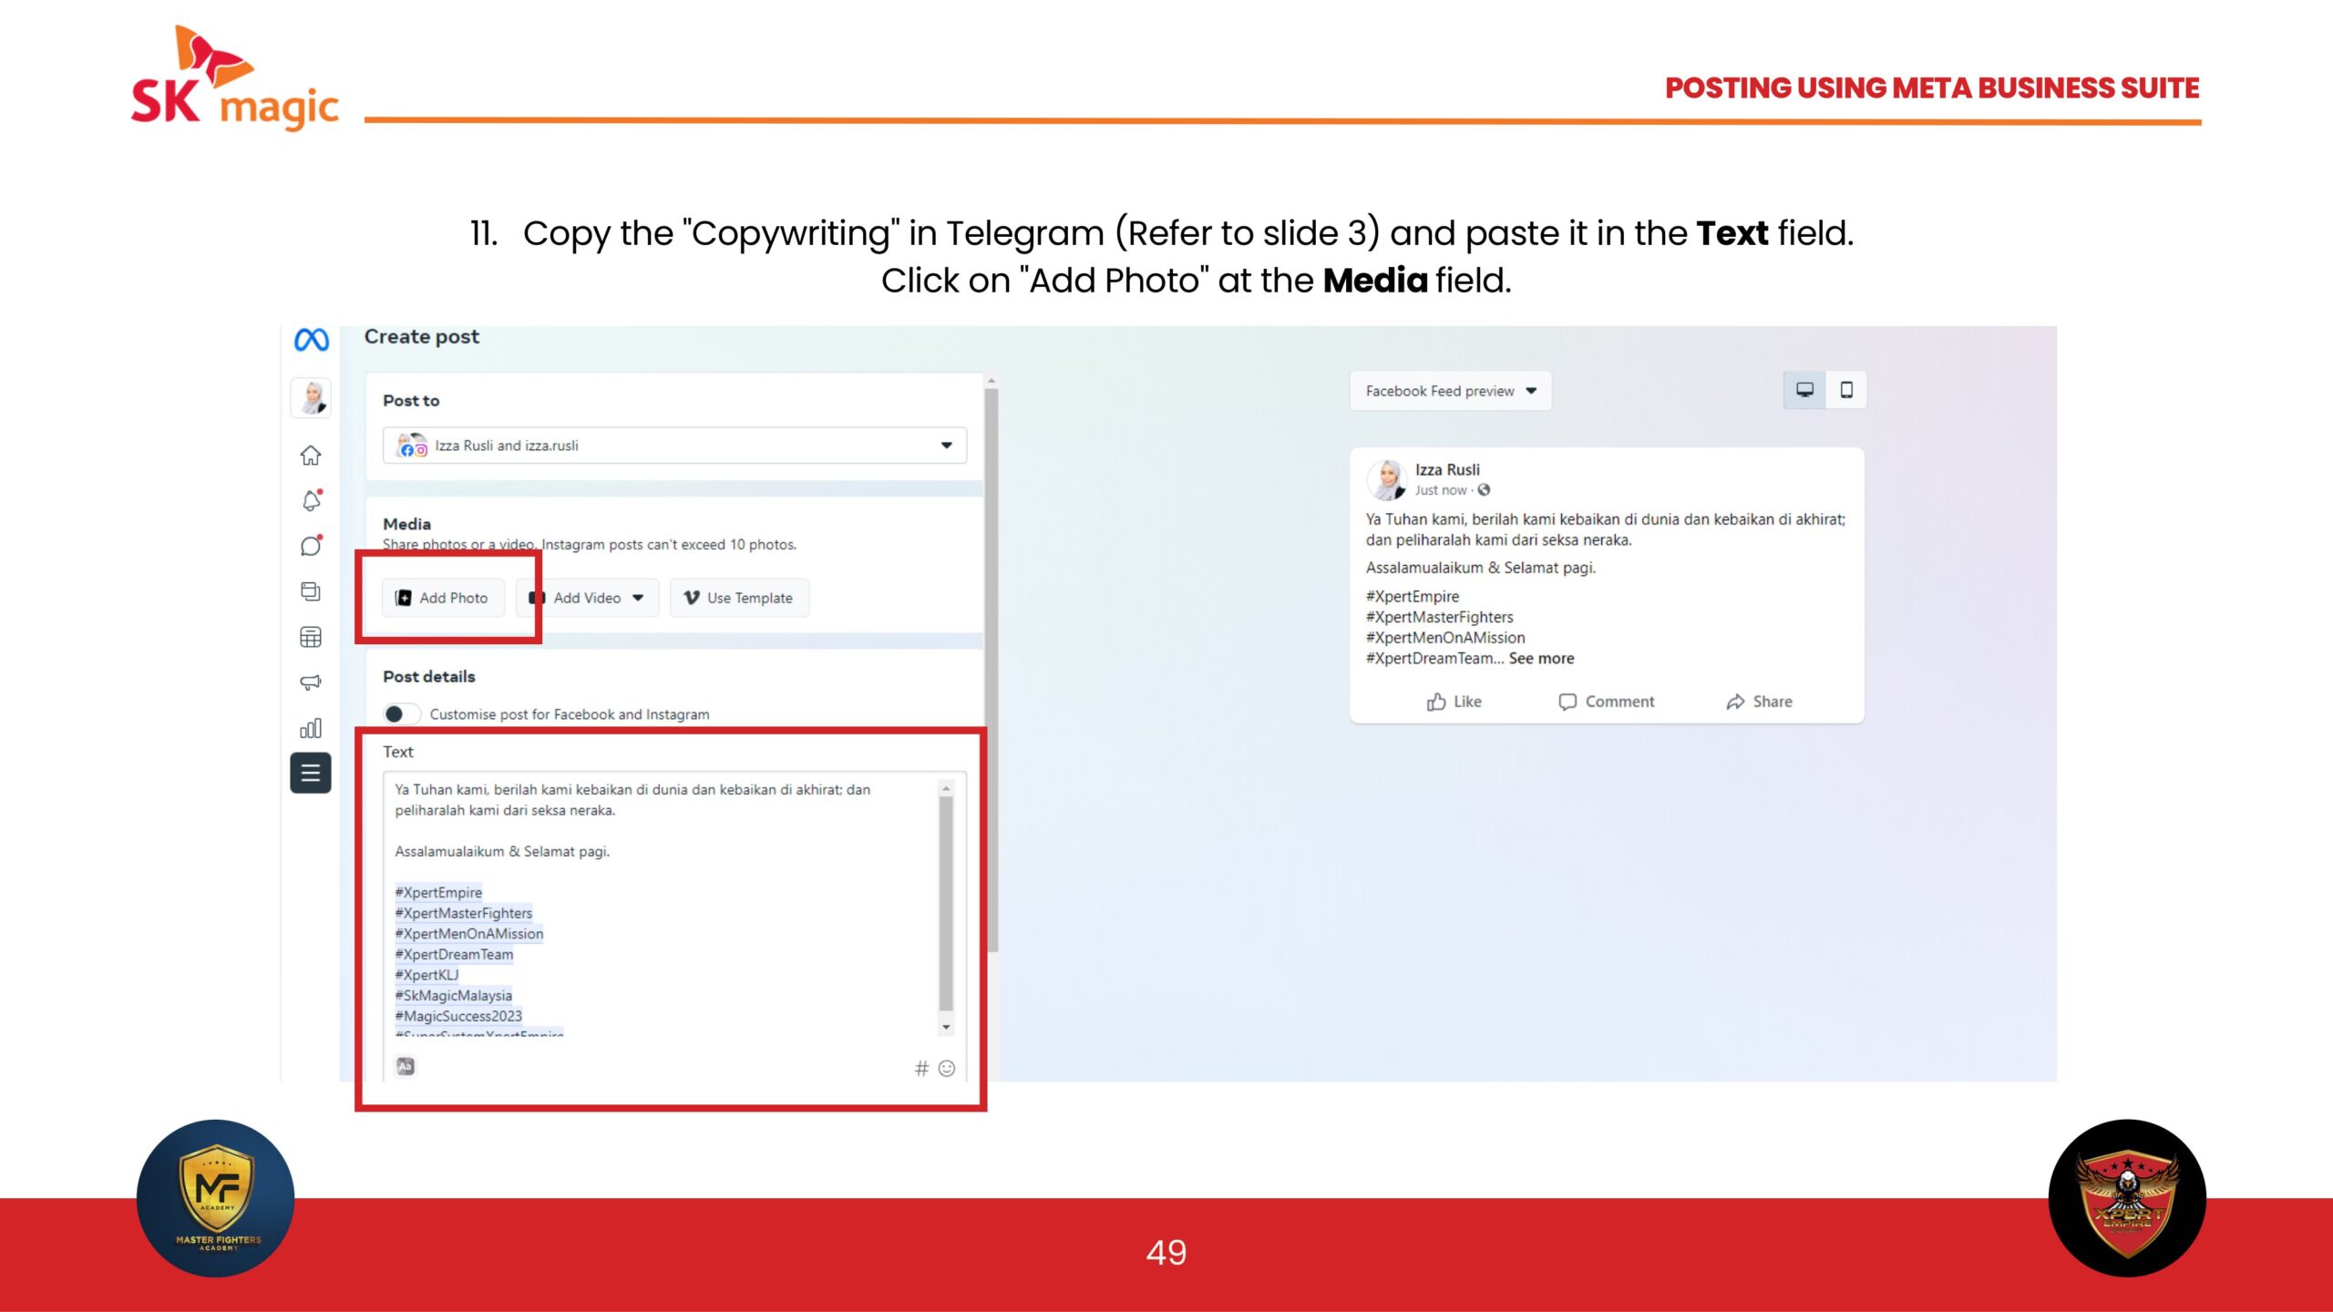Switch preview to desktop view
2333x1312 pixels.
coord(1804,391)
